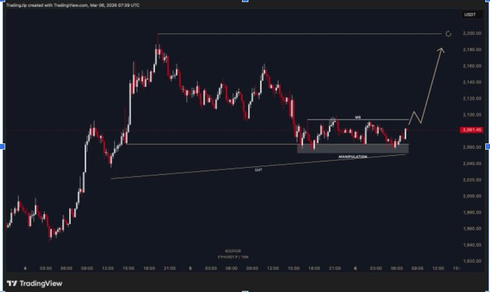
Task: Click the TradingJip created with TradingView.com header
Action: pyautogui.click(x=73, y=5)
